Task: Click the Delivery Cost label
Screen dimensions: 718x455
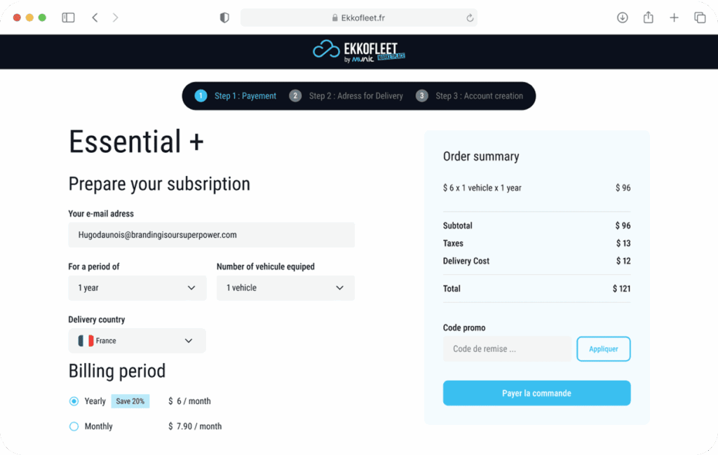Action: click(466, 261)
